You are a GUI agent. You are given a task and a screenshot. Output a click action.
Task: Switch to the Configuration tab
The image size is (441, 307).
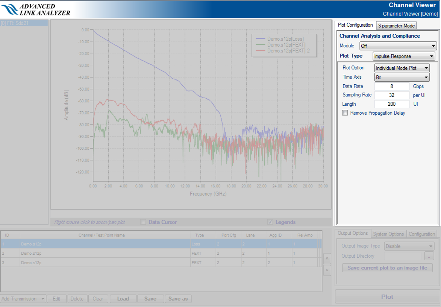422,234
